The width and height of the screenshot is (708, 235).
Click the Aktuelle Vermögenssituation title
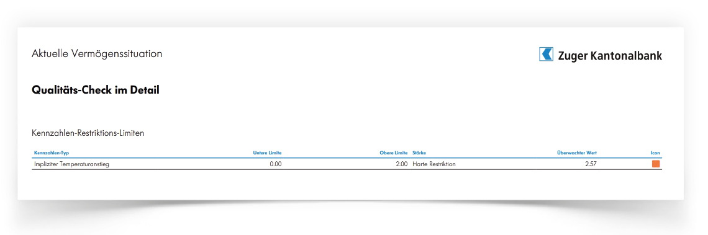(97, 54)
